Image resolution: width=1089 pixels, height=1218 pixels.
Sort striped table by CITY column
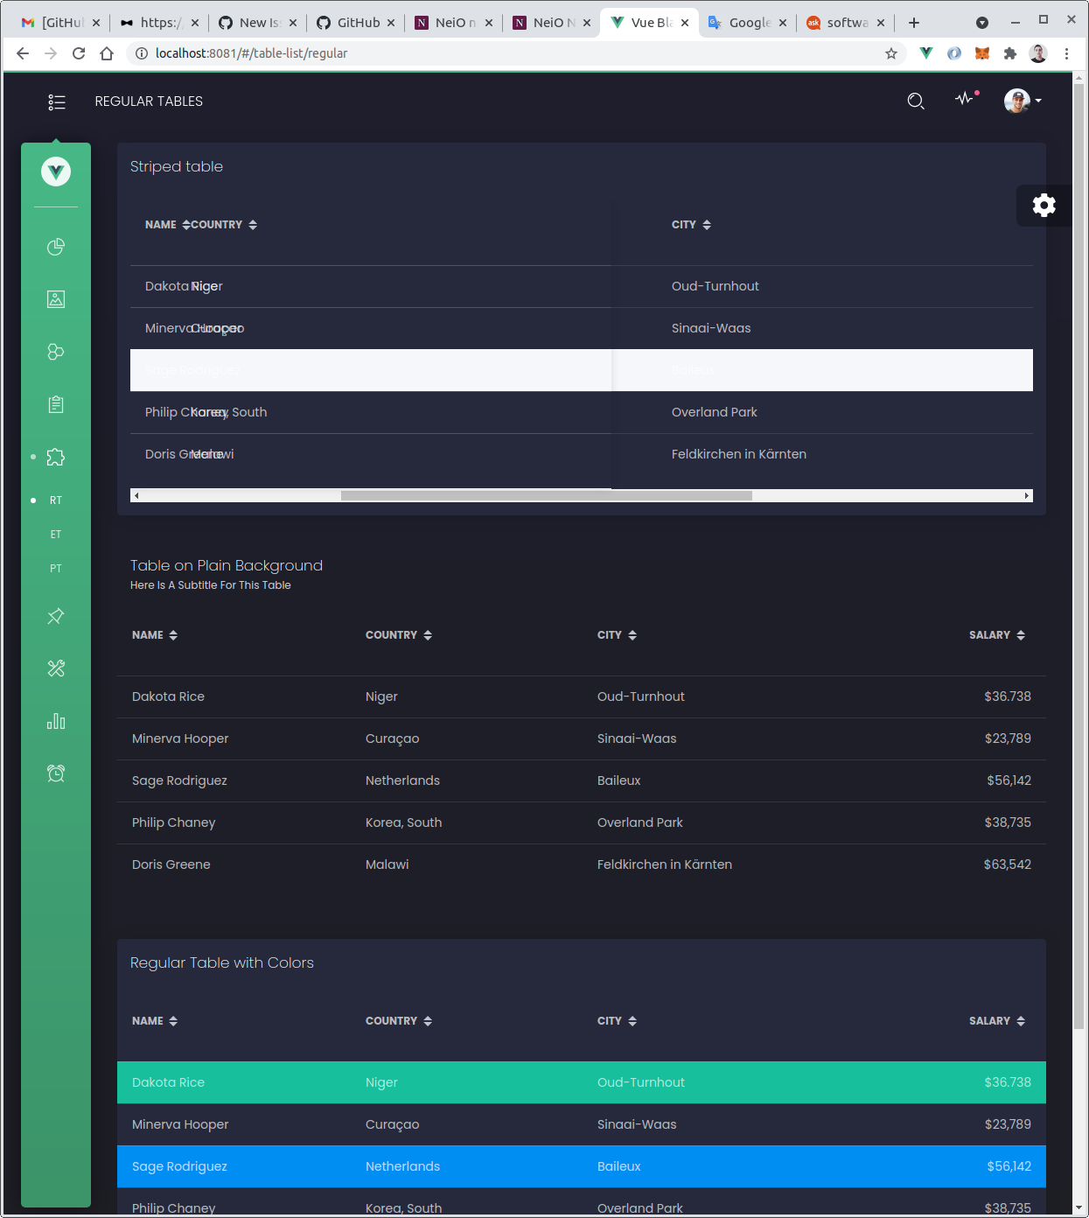tap(691, 225)
